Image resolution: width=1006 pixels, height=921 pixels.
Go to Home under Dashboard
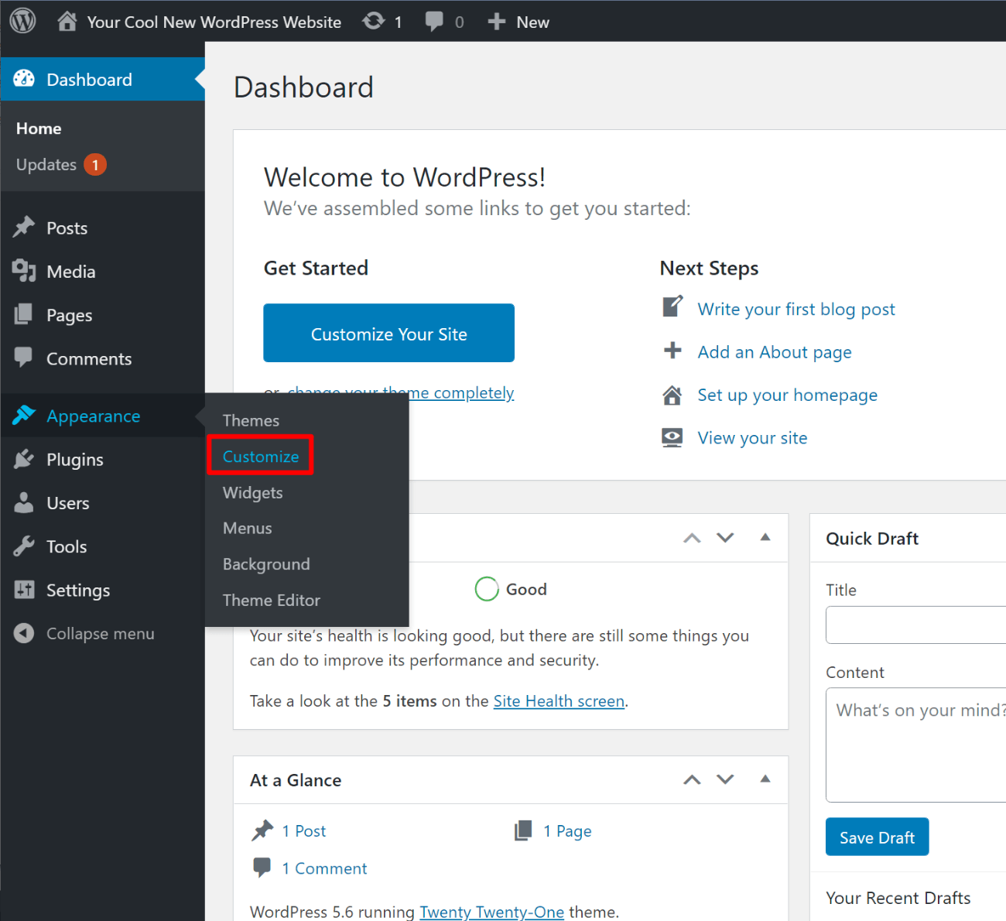39,128
